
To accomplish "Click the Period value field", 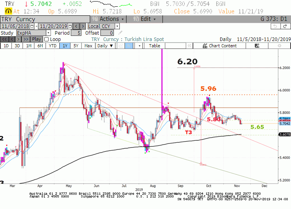I will point(76,33).
